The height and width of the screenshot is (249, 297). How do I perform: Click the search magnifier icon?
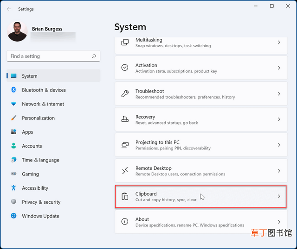94,56
